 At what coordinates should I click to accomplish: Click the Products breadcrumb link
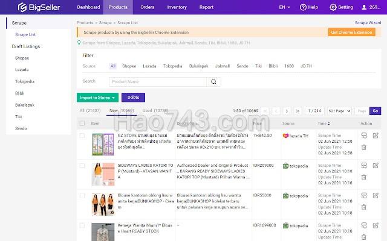[x=85, y=23]
